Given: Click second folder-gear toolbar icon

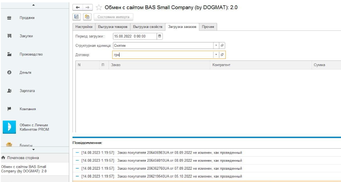Looking at the screenshot, I should 87,17.
